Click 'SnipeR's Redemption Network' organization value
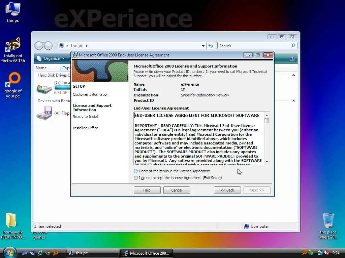Screen dimensions: 345x258 point(205,95)
